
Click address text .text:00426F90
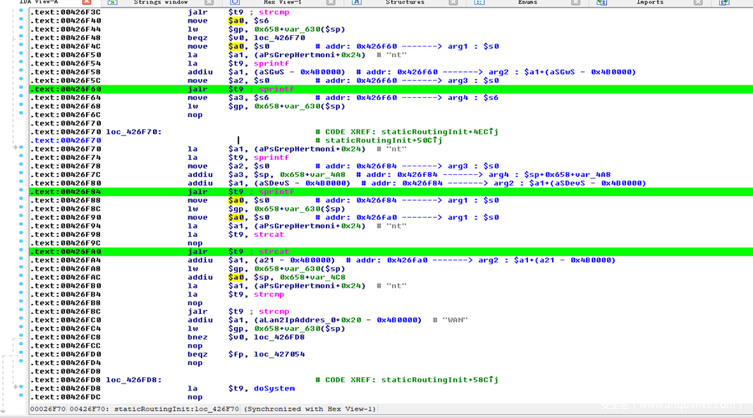(x=66, y=218)
